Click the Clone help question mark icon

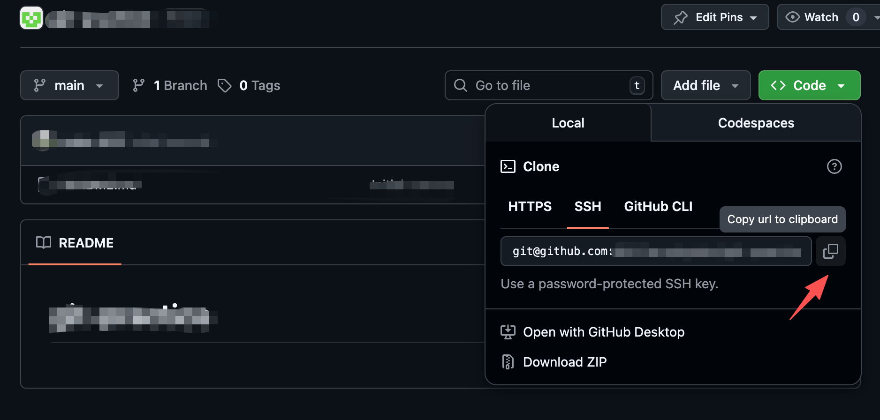[x=834, y=166]
